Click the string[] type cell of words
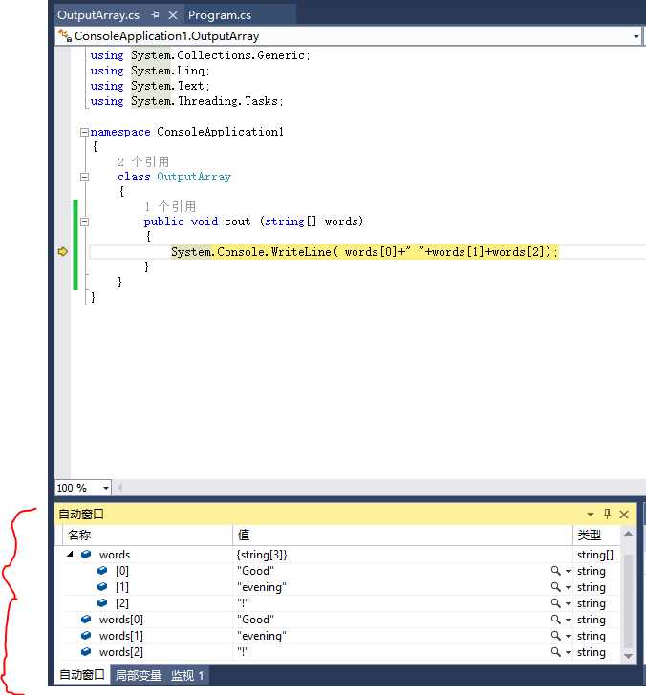Image resolution: width=646 pixels, height=695 pixels. 595,555
